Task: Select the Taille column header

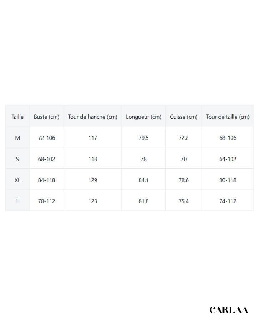Action: [x=17, y=117]
